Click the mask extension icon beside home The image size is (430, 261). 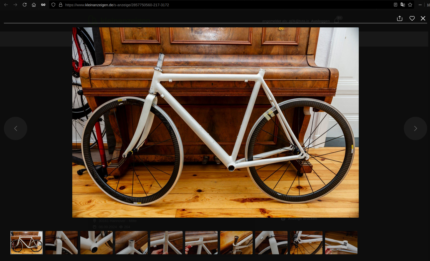[x=43, y=5]
